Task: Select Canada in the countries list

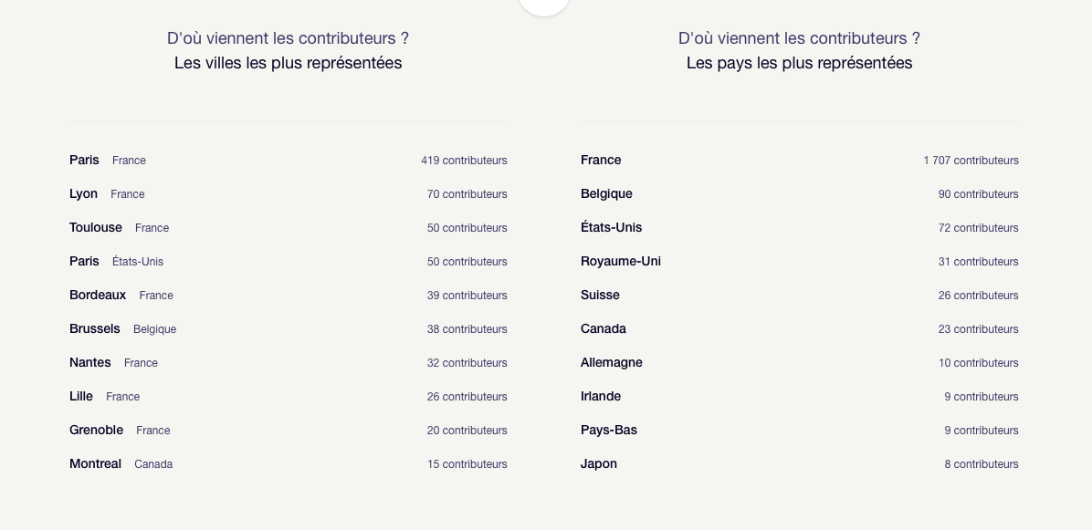Action: pyautogui.click(x=800, y=329)
